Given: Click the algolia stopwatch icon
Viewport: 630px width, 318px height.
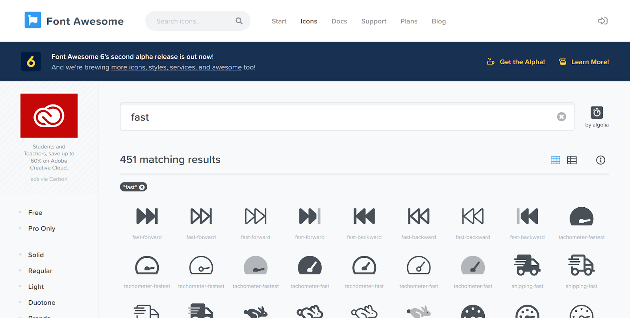Looking at the screenshot, I should click(597, 112).
